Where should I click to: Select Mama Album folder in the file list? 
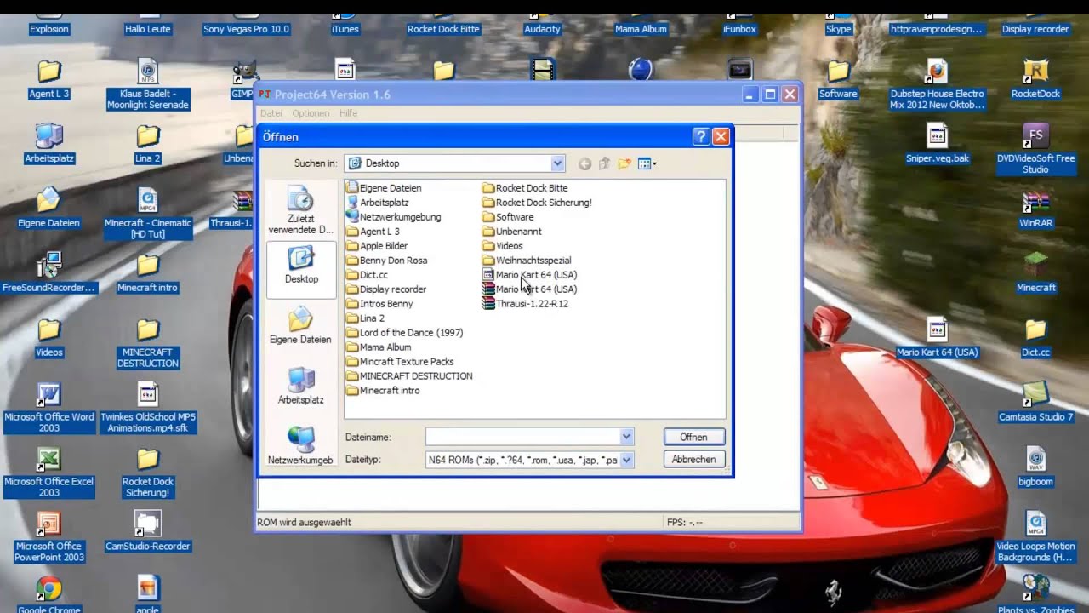(x=379, y=347)
